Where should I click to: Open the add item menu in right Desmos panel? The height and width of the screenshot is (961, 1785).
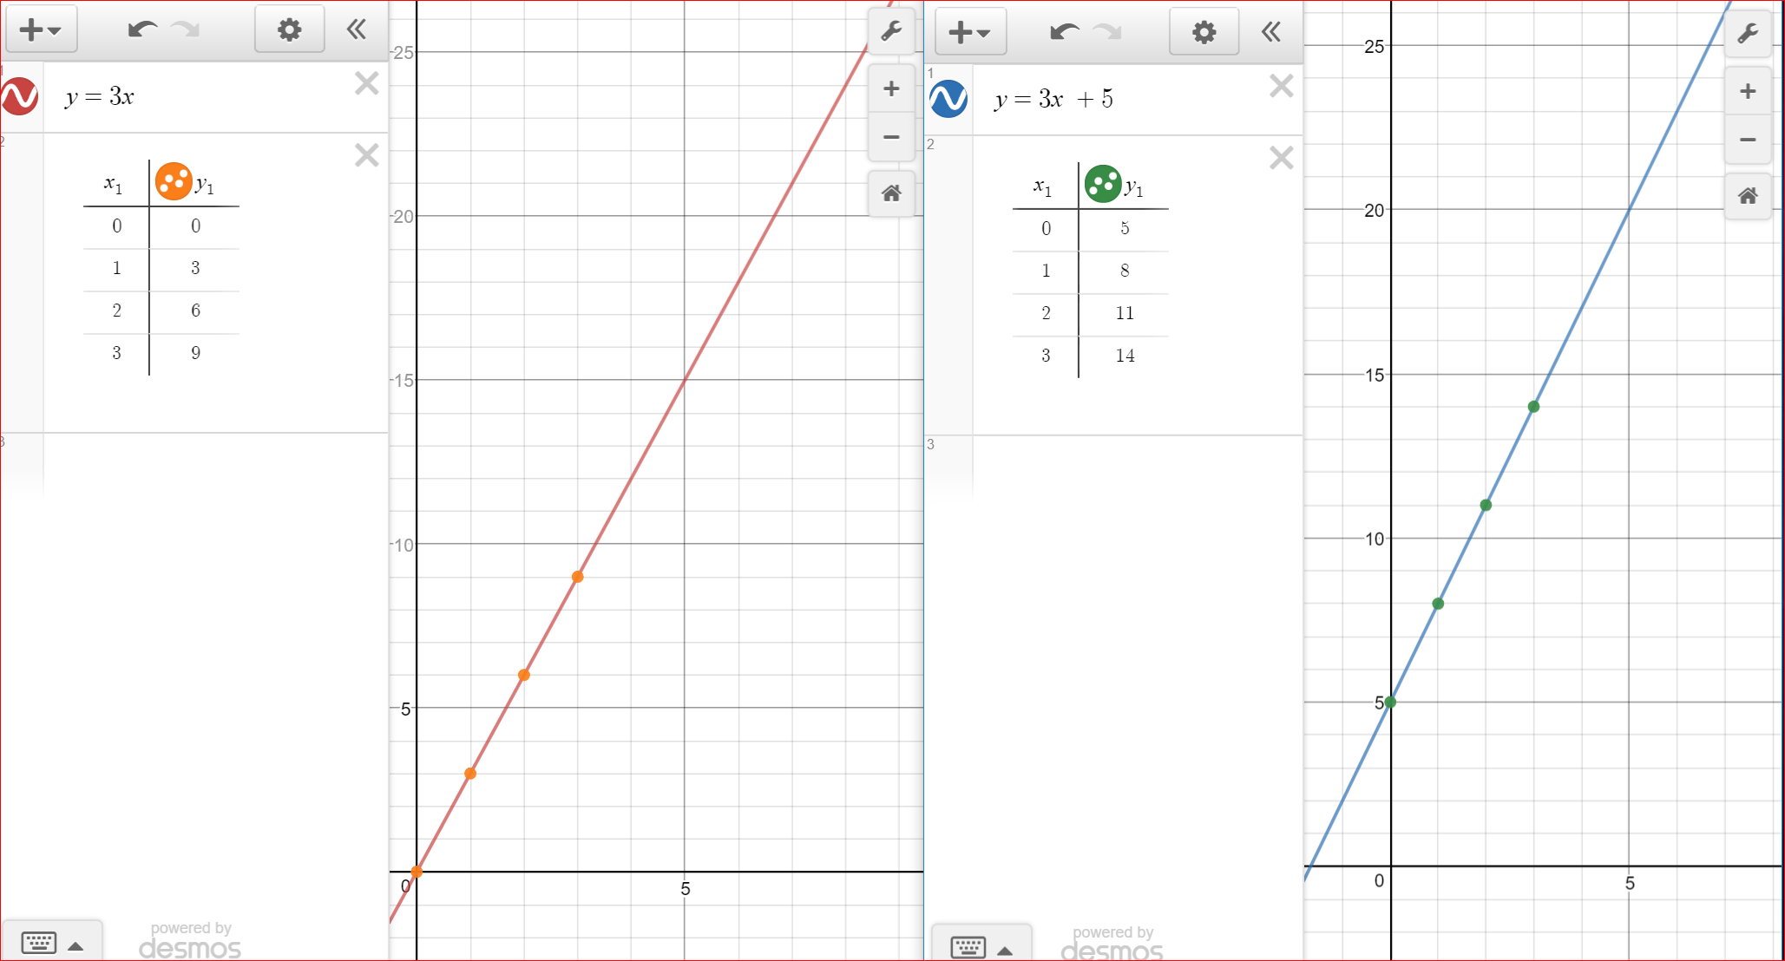[970, 32]
